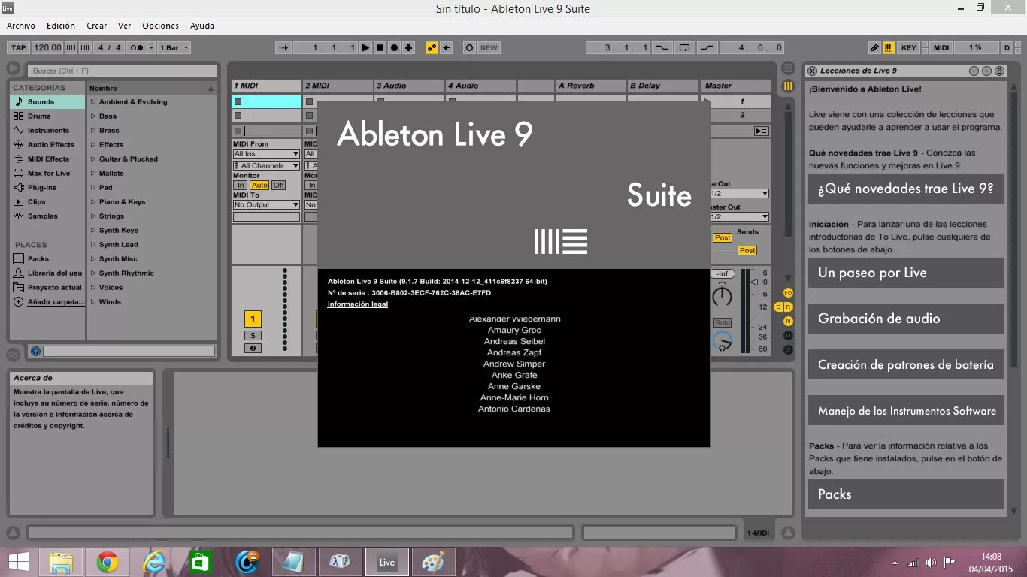The width and height of the screenshot is (1027, 577).
Task: Select the Max for Live category
Action: click(47, 174)
